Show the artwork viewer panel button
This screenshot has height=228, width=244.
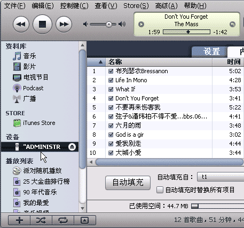(85, 221)
